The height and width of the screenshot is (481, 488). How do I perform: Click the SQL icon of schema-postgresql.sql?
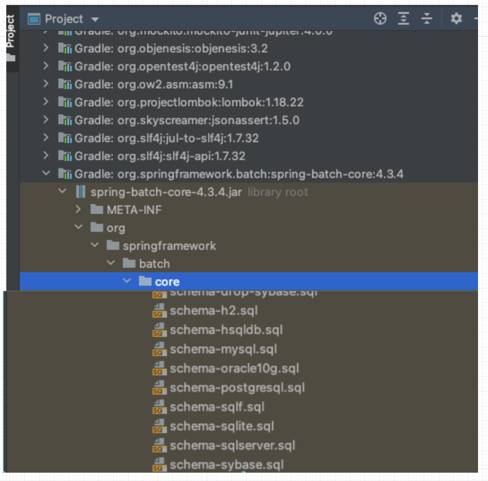[x=159, y=388]
